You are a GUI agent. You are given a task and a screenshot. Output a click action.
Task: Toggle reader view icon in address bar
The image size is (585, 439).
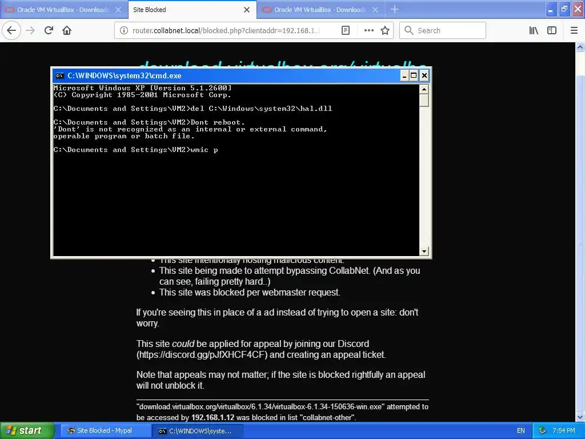pos(346,31)
